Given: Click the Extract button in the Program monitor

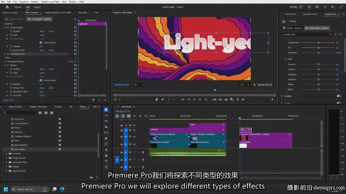Looking at the screenshot, I should 220,99.
